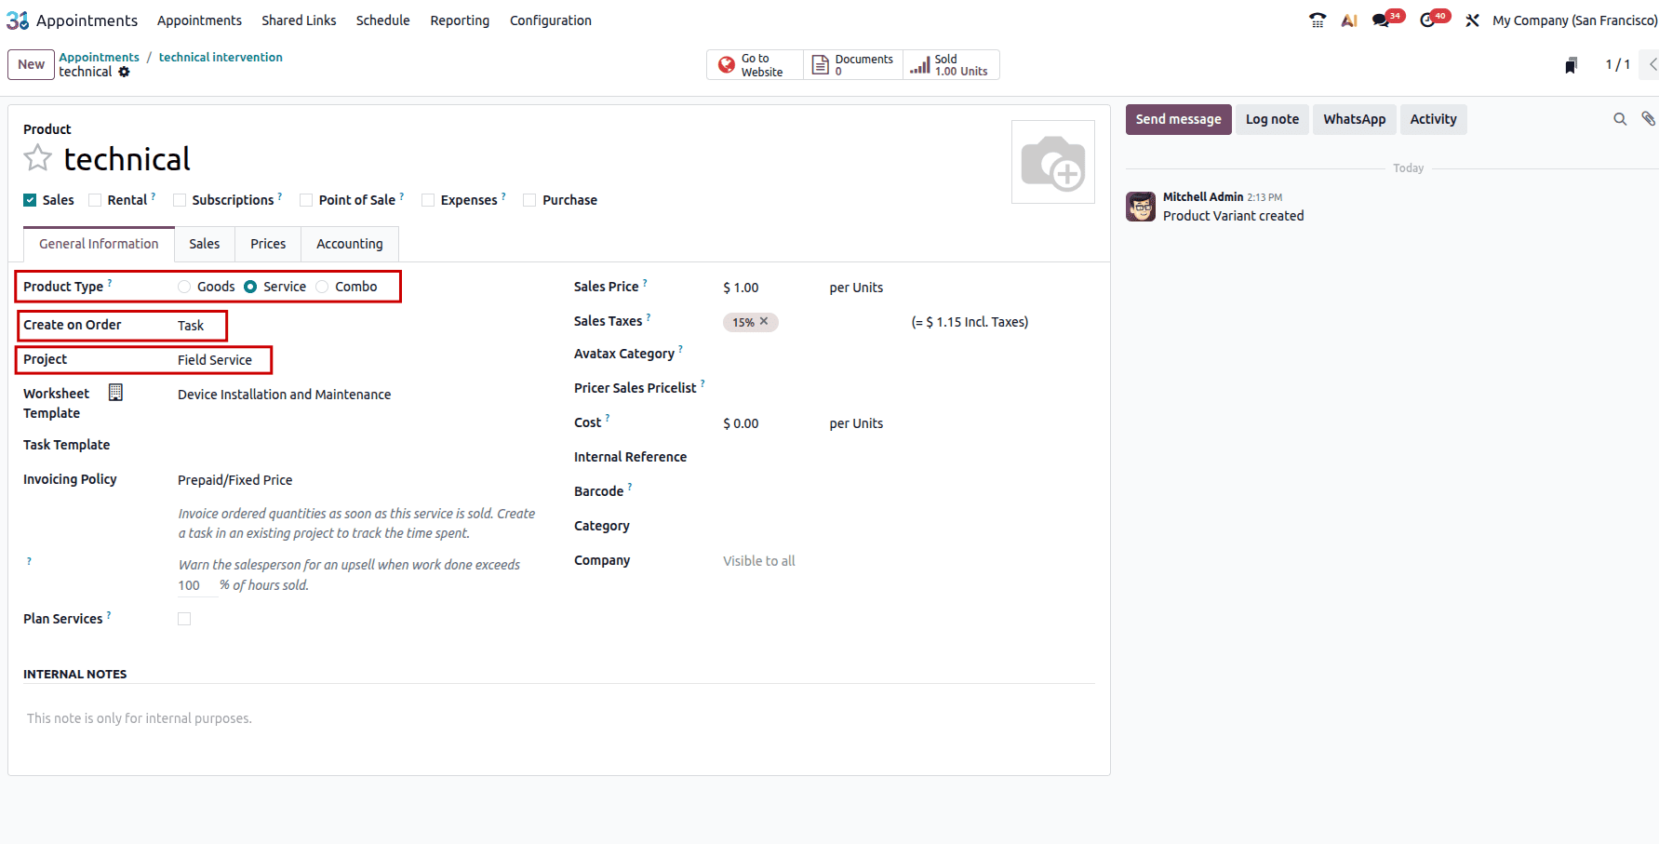
Task: Enable the Rental checkbox
Action: [95, 200]
